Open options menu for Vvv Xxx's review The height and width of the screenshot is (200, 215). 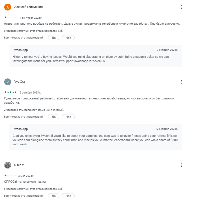tap(182, 82)
